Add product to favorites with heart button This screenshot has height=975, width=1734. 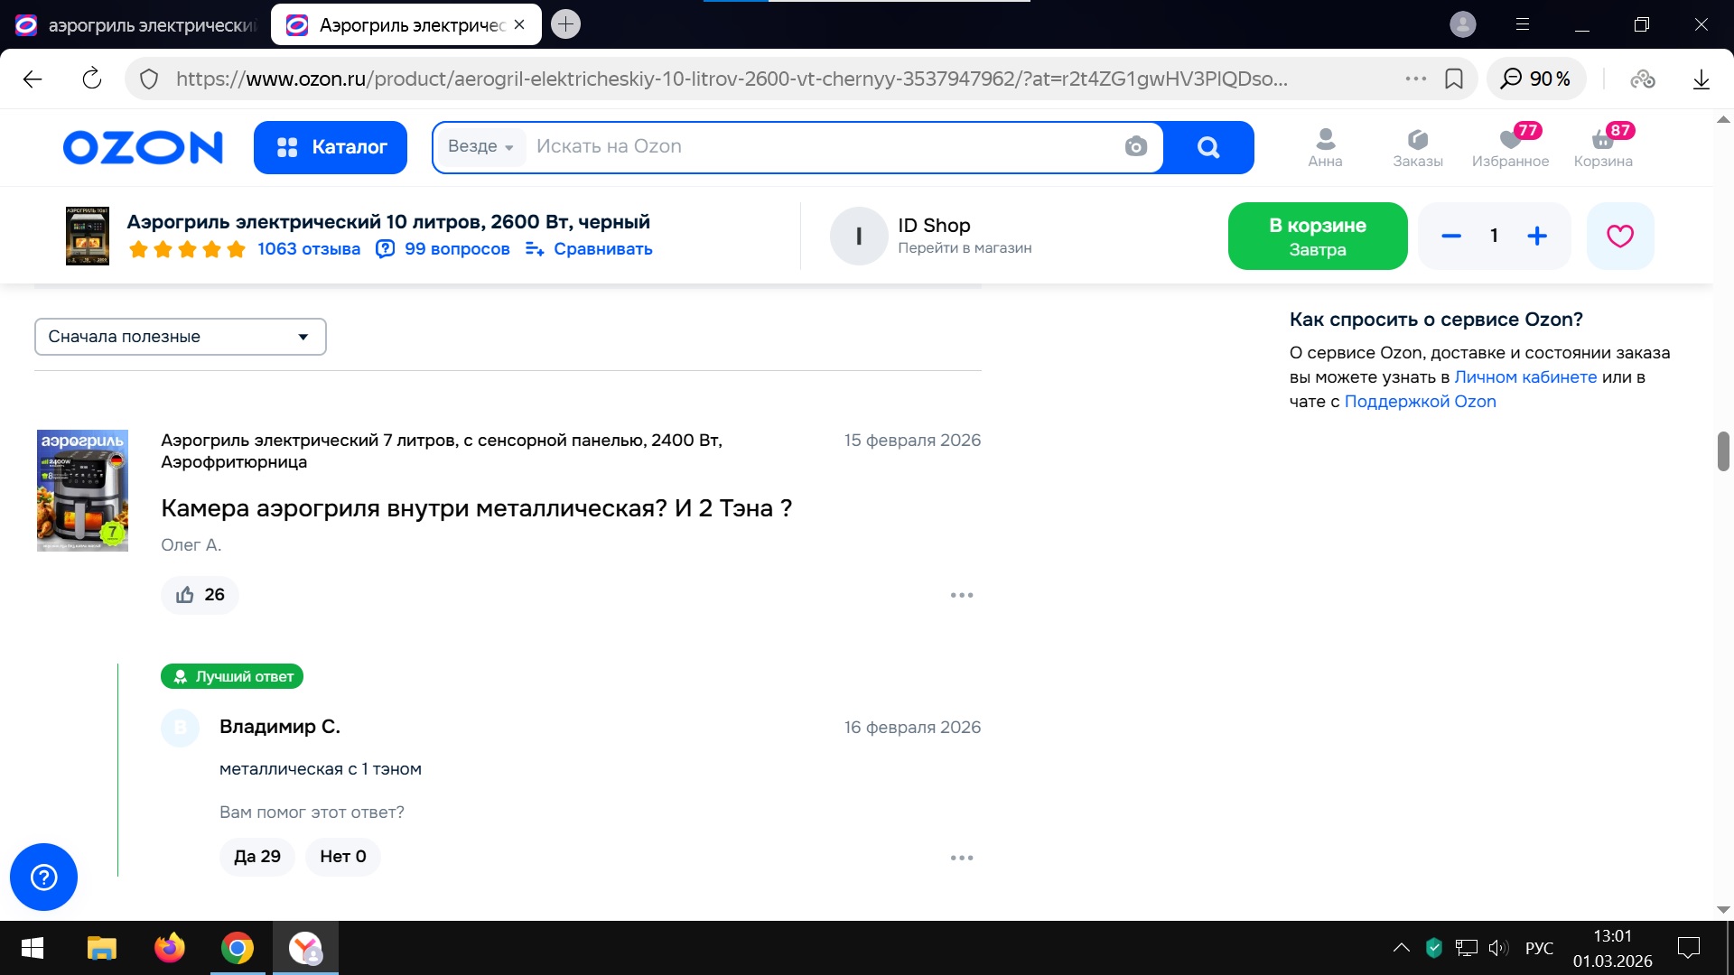(1619, 237)
